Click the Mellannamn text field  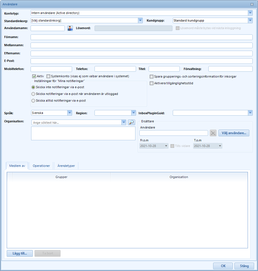tap(141, 45)
